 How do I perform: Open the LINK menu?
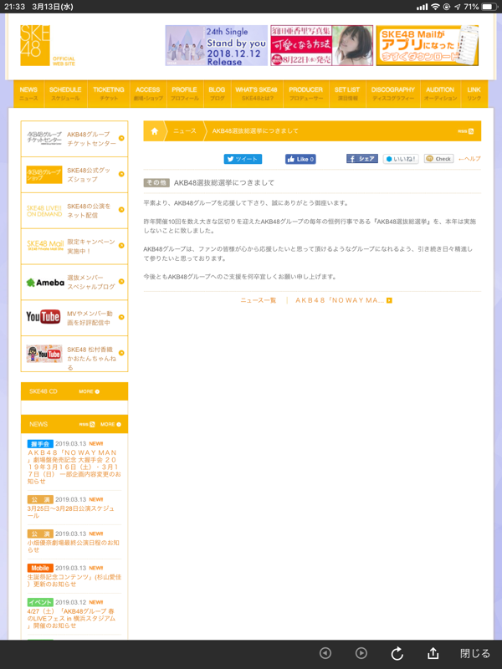pyautogui.click(x=474, y=94)
